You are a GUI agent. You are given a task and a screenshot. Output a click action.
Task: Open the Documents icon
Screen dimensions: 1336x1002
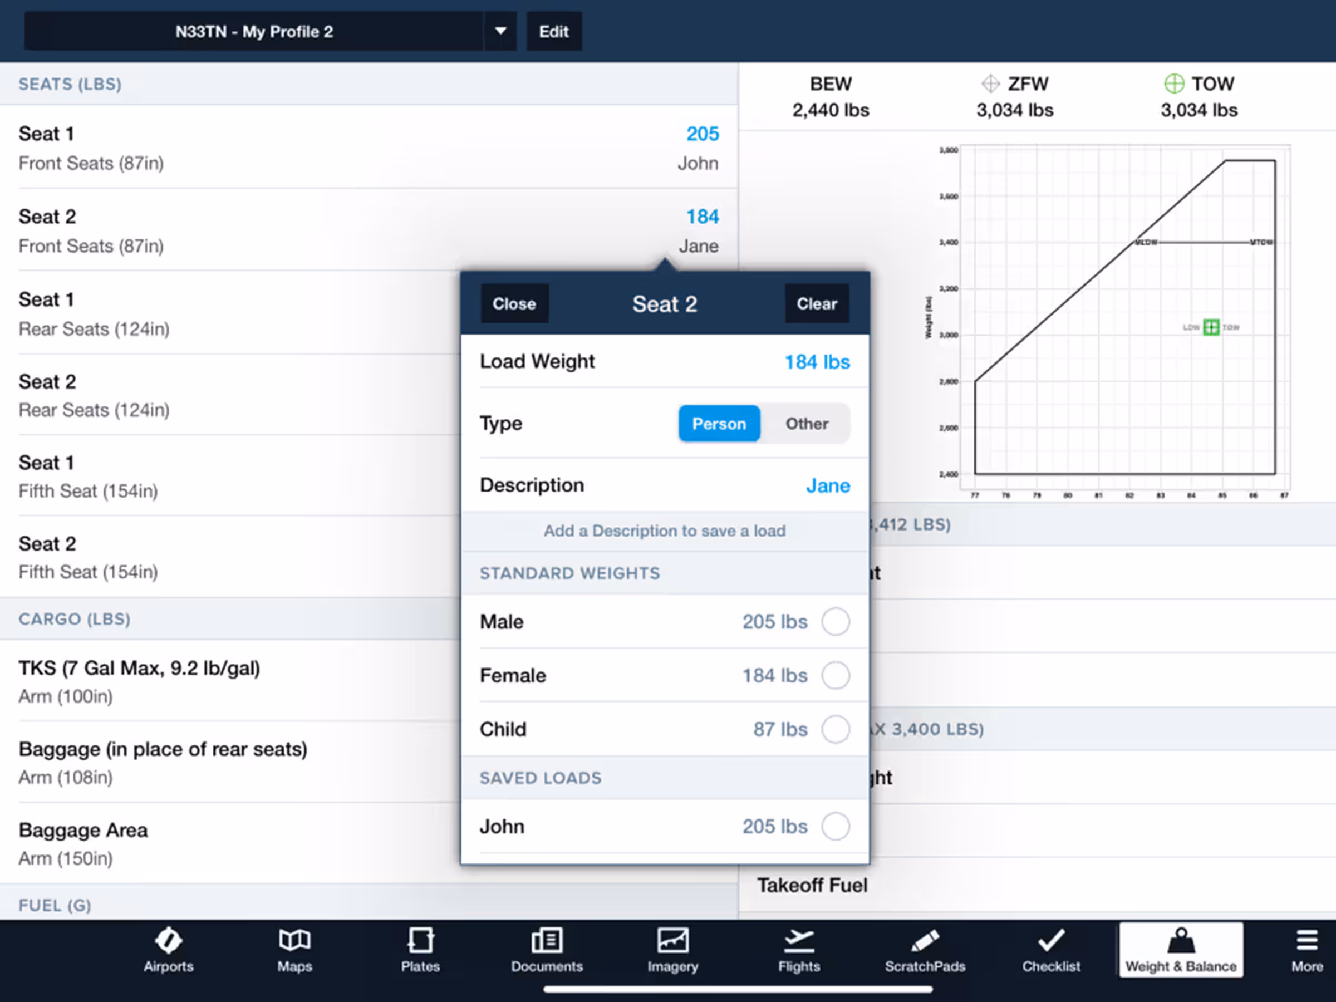pos(547,940)
